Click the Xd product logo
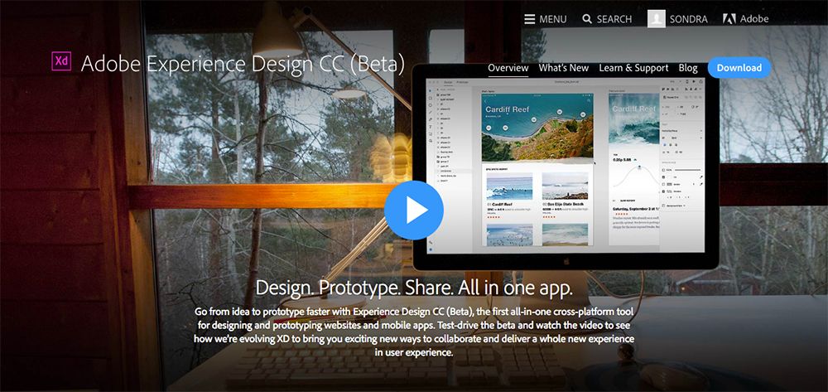 (61, 61)
